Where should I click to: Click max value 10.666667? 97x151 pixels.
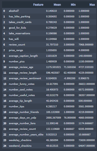pyautogui.click(x=84, y=135)
